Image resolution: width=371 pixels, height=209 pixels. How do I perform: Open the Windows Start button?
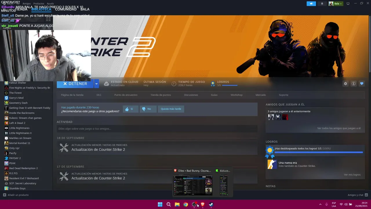160,204
